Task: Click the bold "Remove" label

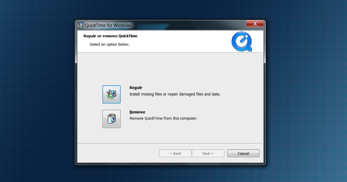Action: click(x=137, y=112)
